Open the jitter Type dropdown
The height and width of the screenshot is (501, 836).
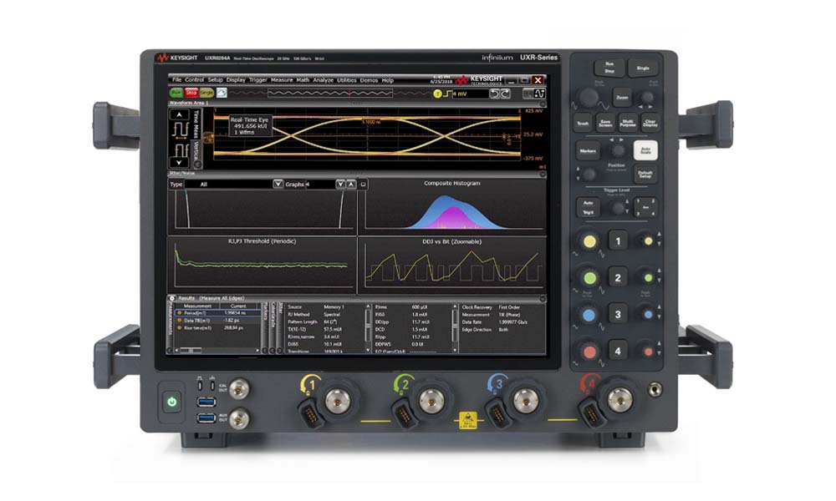278,184
